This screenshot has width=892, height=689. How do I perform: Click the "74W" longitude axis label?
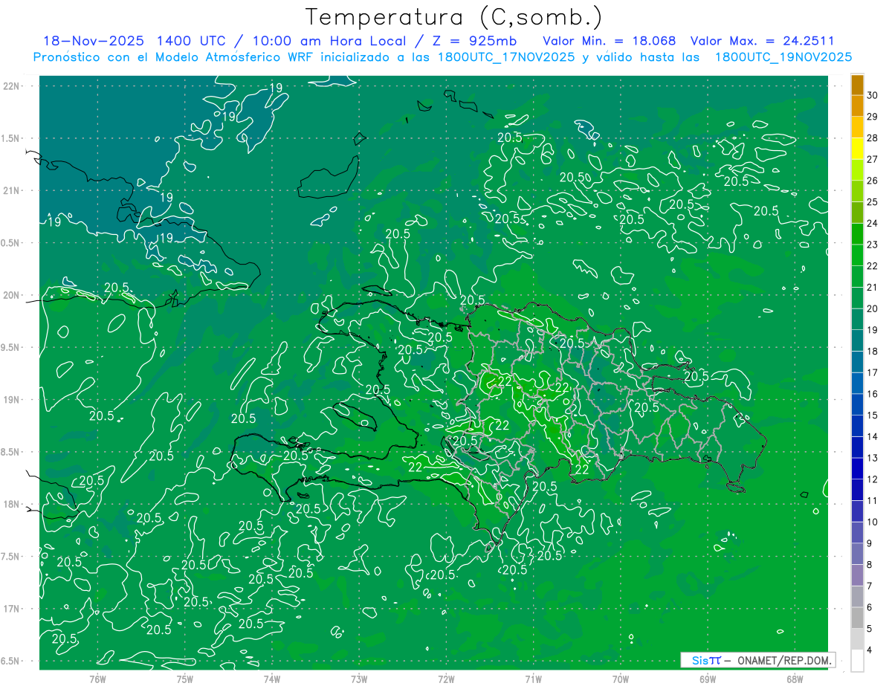(x=272, y=679)
